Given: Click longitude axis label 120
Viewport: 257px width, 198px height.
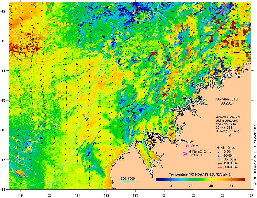Looking at the screenshot, I should [49, 195].
